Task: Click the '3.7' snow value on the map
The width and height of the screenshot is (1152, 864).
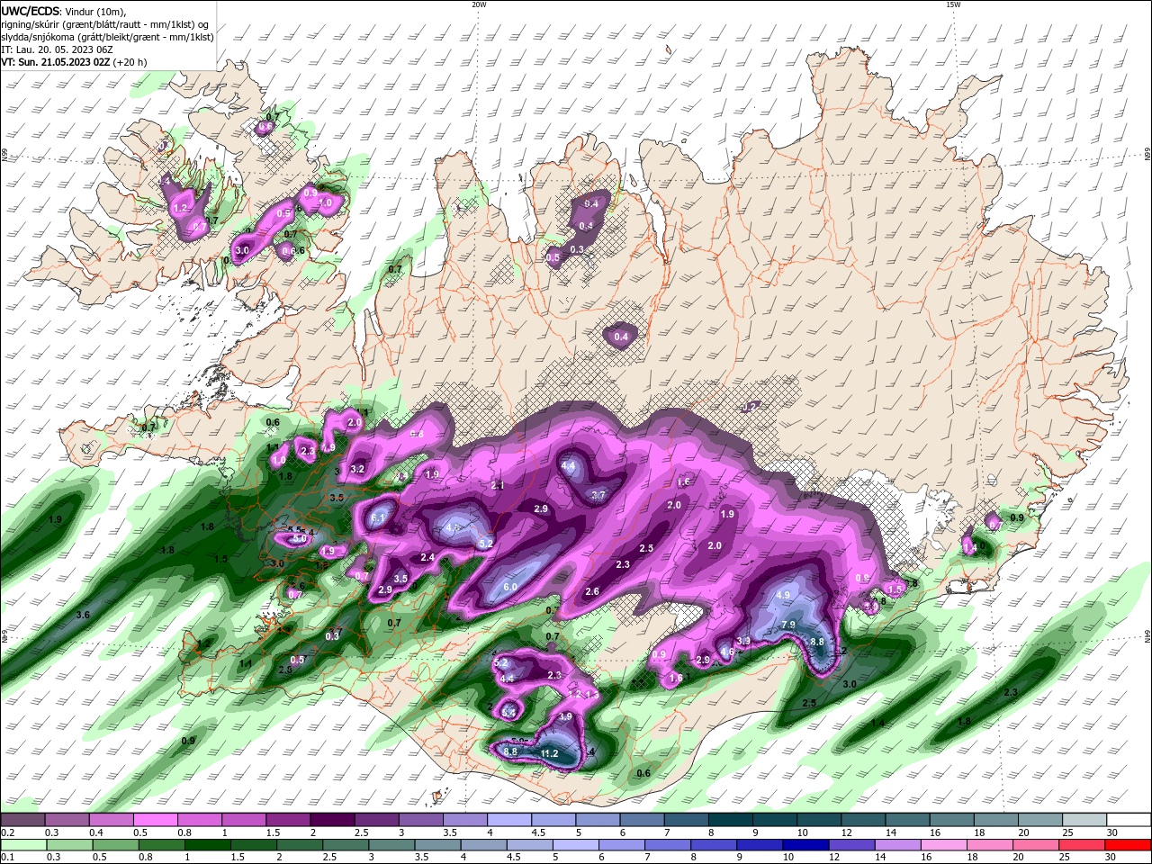Action: 598,495
